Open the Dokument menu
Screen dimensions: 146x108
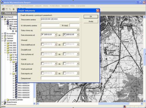9,6
